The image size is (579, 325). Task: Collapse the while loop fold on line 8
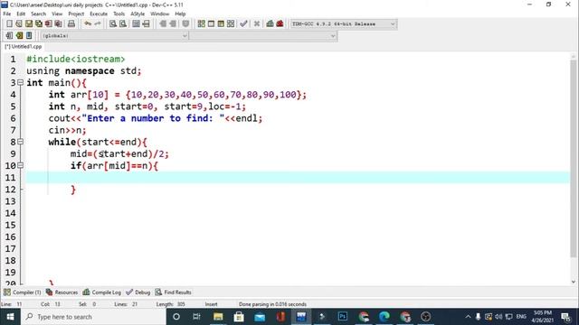pos(20,142)
